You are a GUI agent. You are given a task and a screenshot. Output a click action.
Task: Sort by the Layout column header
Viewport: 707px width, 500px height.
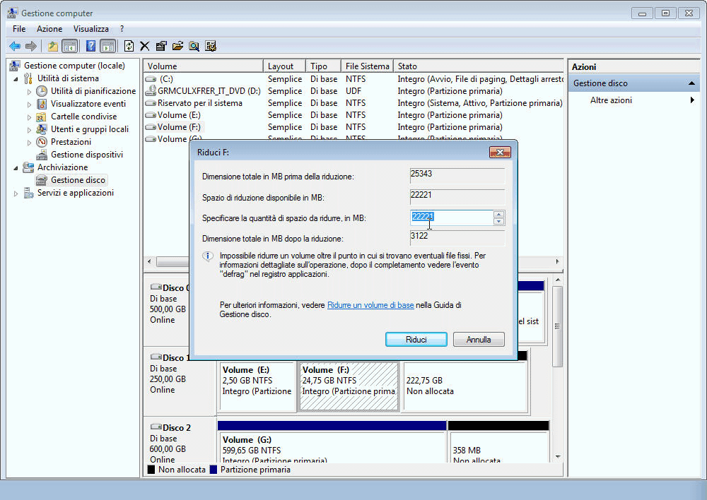coord(284,66)
